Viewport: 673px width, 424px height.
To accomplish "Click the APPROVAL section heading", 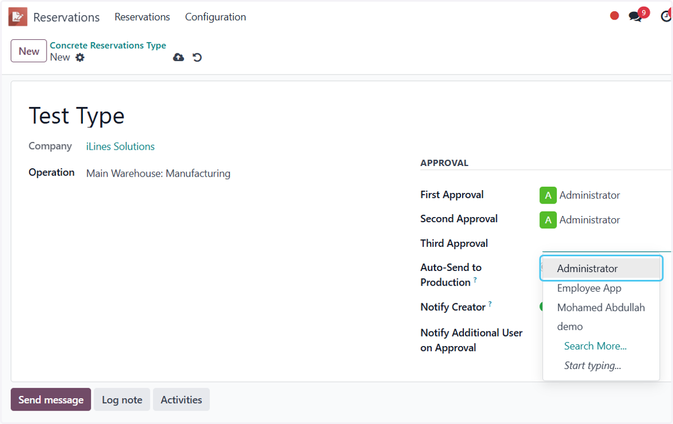I will point(444,163).
